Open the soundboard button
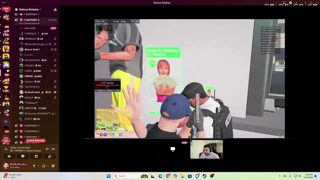The image size is (320, 180). 50,156
